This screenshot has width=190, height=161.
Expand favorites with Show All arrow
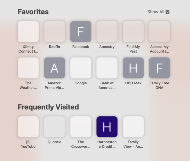coord(167,12)
